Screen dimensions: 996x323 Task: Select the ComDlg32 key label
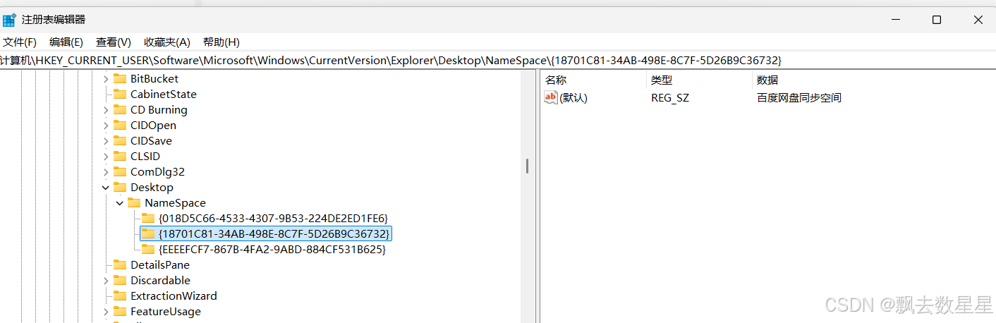tap(157, 172)
